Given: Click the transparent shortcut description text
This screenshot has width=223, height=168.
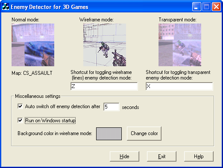Looking at the screenshot, I should click(x=178, y=75).
